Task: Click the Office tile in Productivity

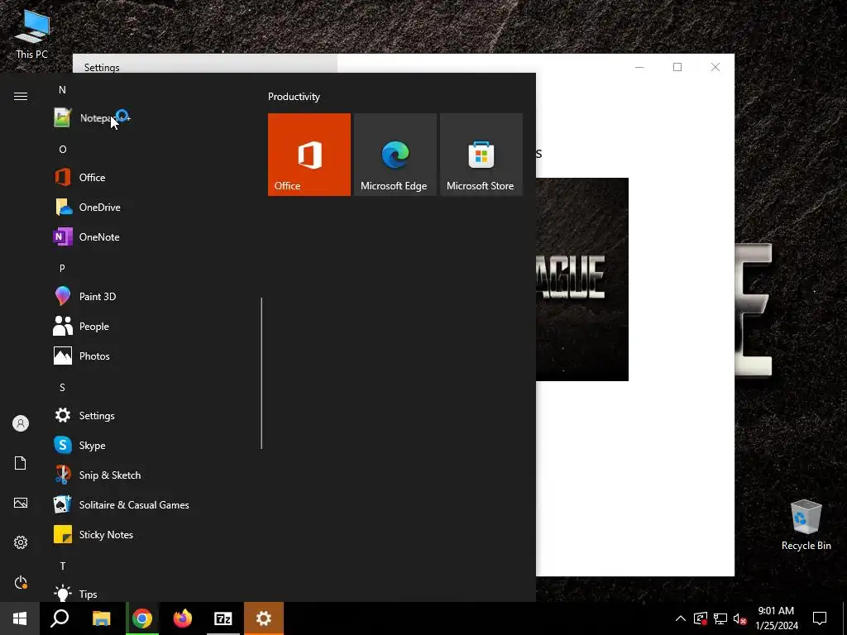Action: tap(309, 155)
